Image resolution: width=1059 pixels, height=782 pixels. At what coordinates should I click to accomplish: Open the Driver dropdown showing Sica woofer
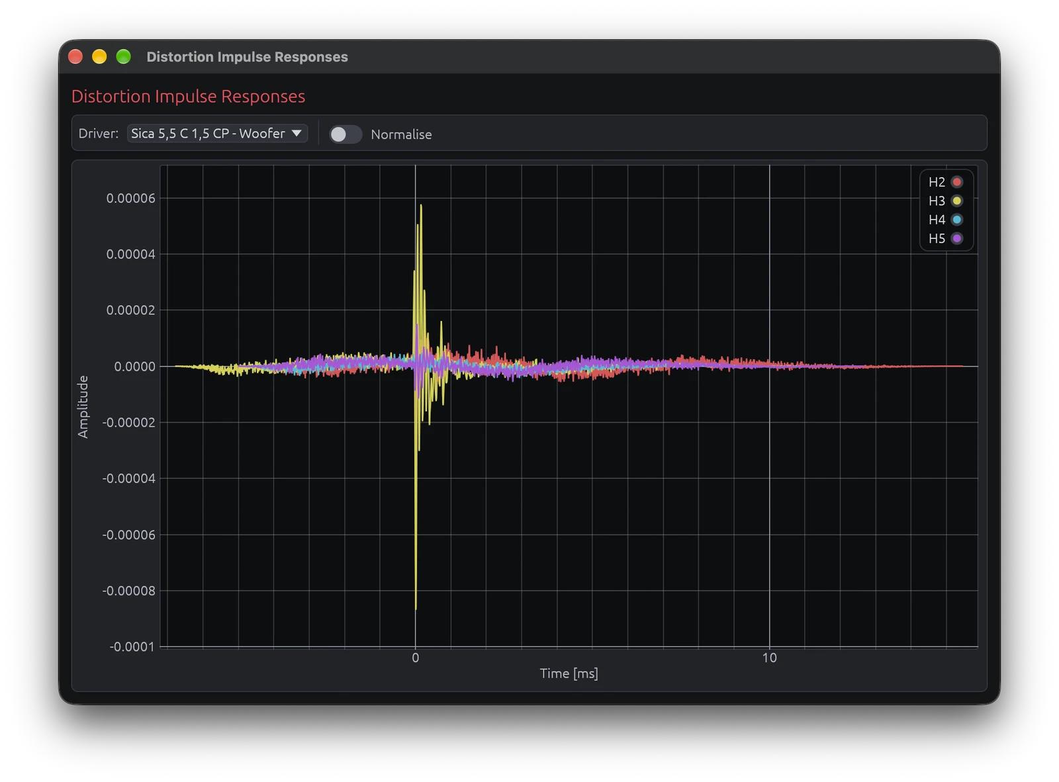pyautogui.click(x=217, y=134)
